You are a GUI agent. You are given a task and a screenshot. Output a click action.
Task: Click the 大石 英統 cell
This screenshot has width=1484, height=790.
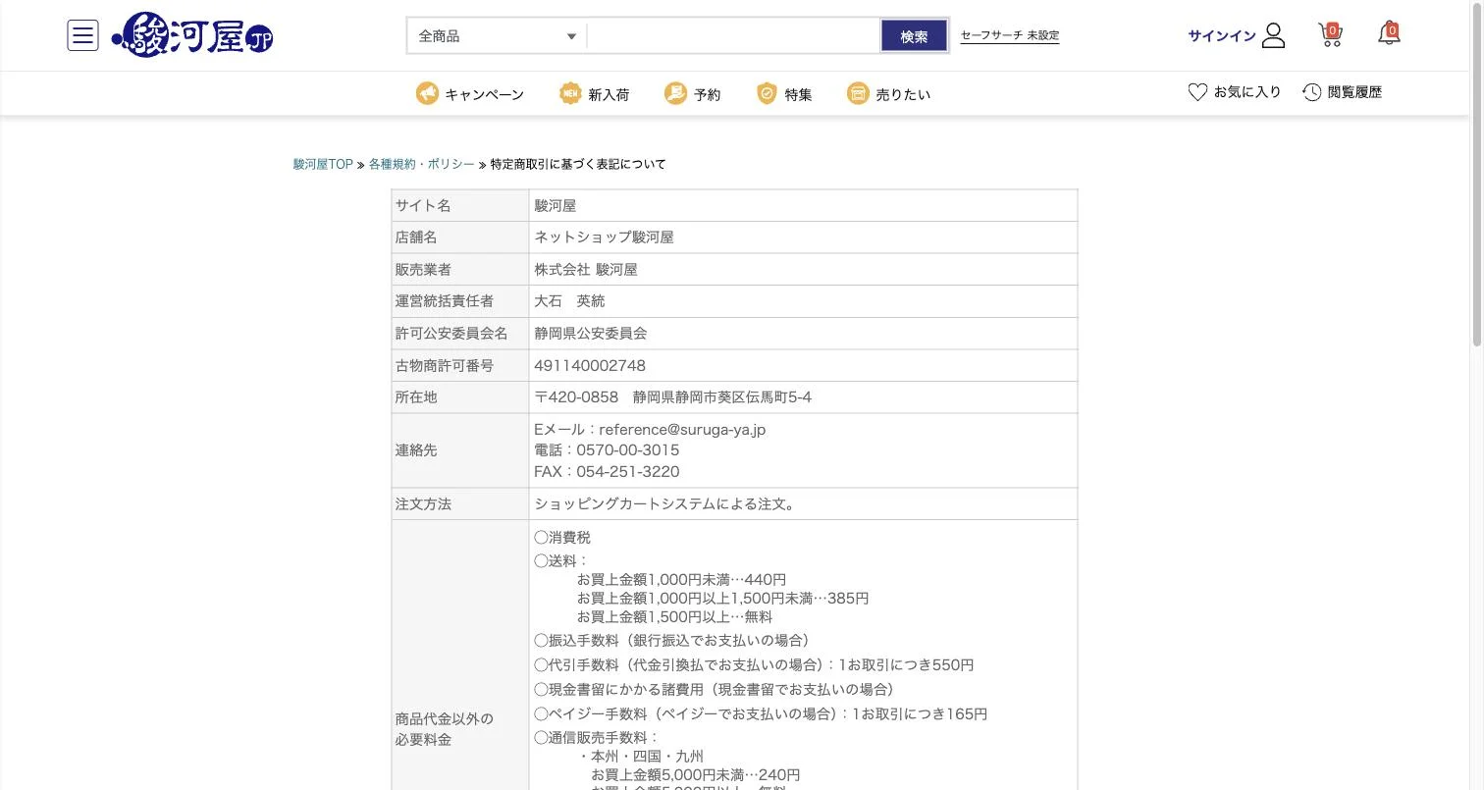pyautogui.click(x=803, y=301)
